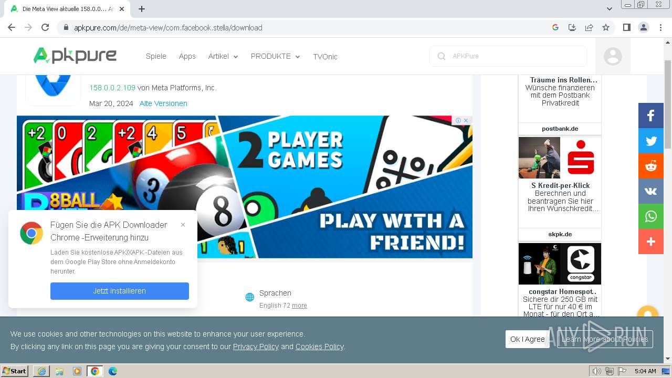Open the Apps menu item
Screen dimensions: 672x378
(x=187, y=56)
